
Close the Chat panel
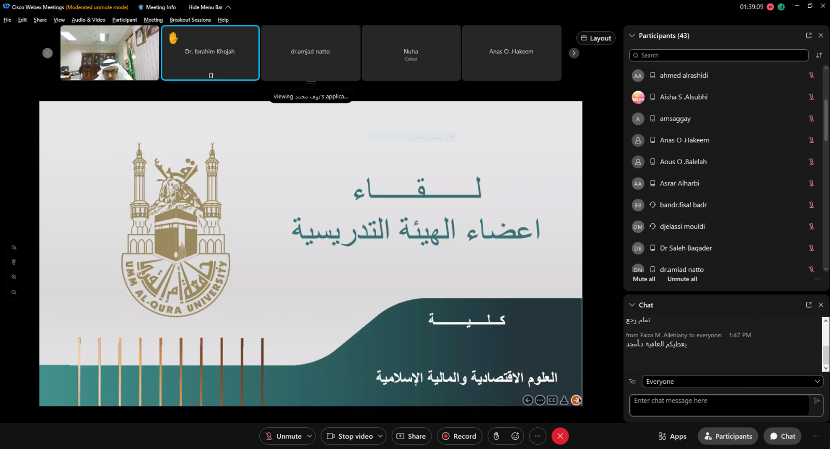pos(821,305)
